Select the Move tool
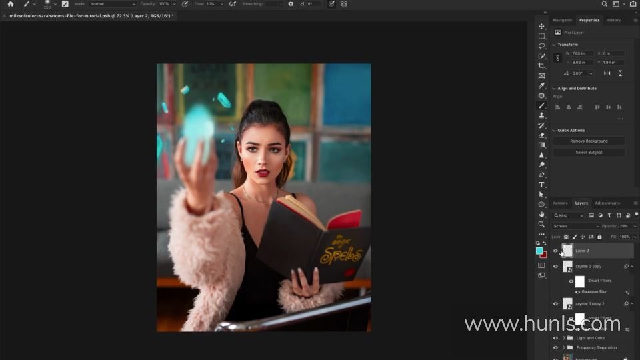 click(541, 27)
